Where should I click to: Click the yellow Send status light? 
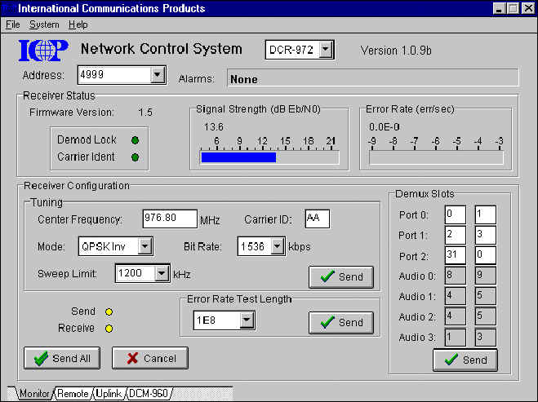(109, 311)
